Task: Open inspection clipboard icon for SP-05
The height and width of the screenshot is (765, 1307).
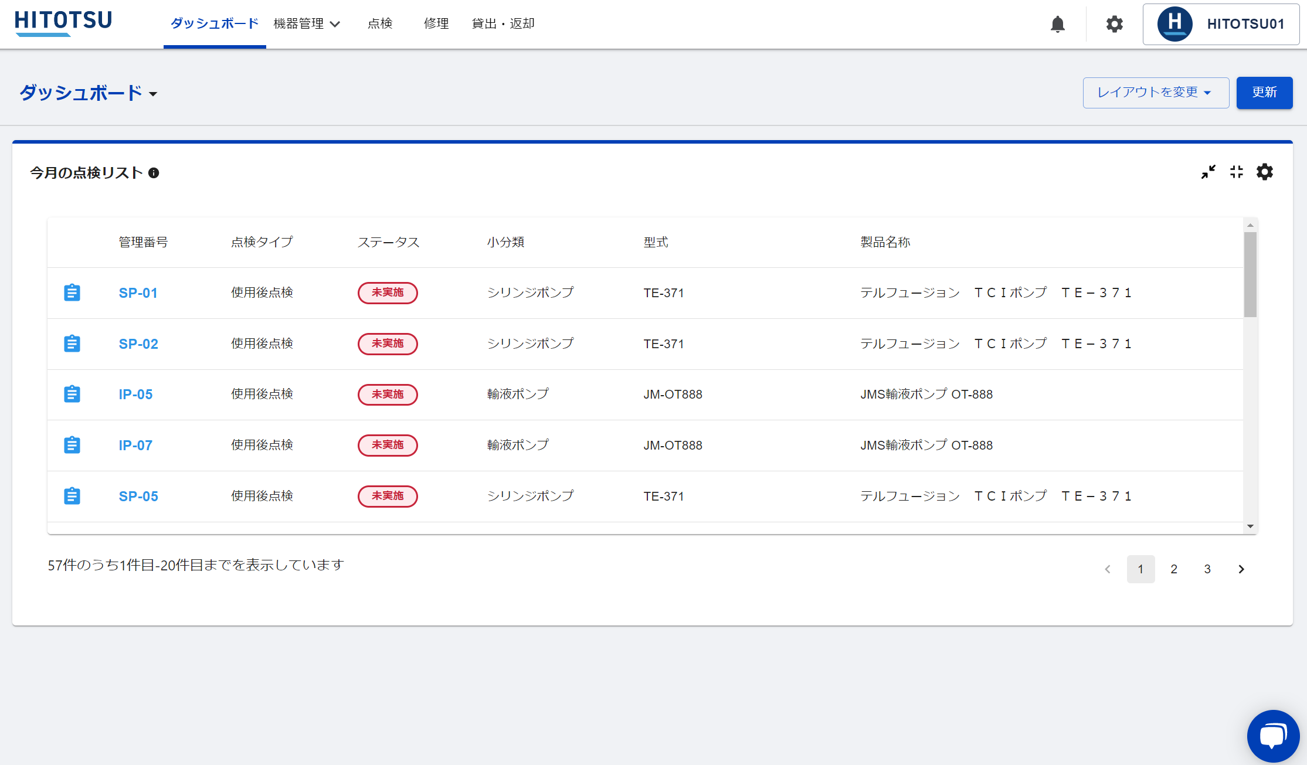Action: click(x=72, y=496)
